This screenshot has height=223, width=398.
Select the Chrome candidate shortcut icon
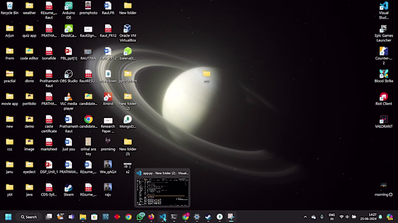coord(89,121)
